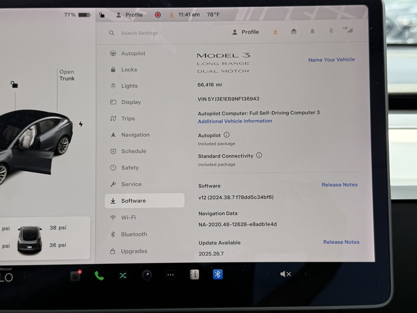417x313 pixels.
Task: Tap the 36 psi tire reading
Action: coord(58,245)
